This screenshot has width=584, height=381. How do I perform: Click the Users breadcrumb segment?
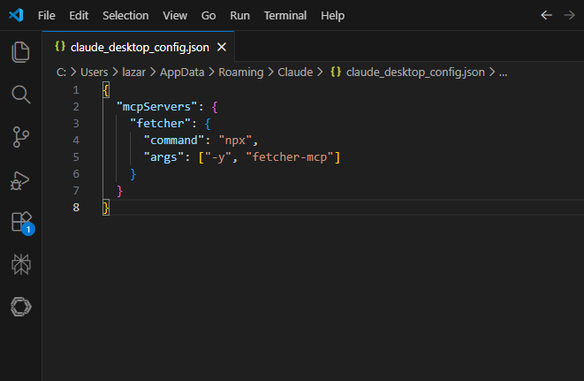(x=95, y=72)
